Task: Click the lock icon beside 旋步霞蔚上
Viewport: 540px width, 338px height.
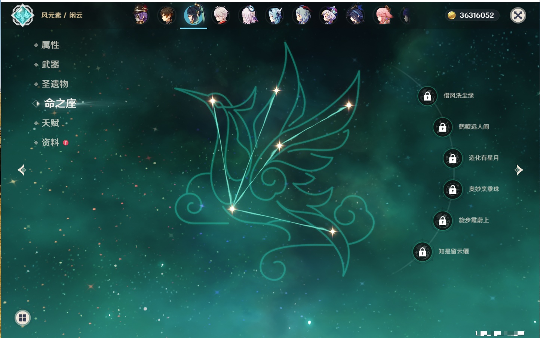Action: click(x=443, y=220)
